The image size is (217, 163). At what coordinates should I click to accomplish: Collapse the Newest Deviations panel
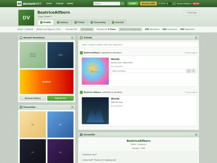tap(72, 38)
